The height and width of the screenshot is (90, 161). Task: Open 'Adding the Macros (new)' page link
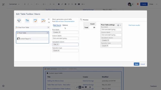pyautogui.click(x=55, y=81)
